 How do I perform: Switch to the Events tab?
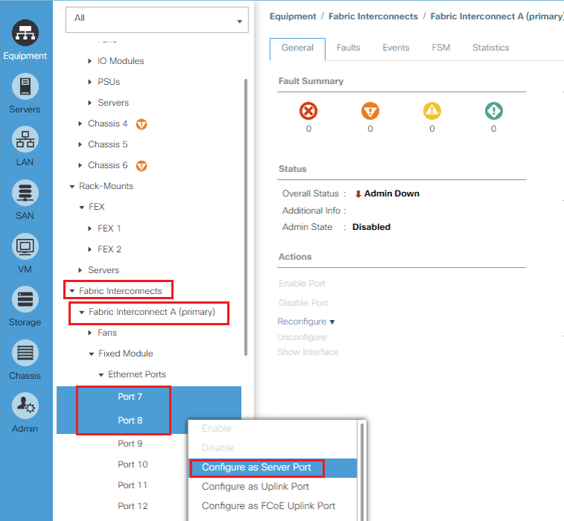pyautogui.click(x=396, y=48)
